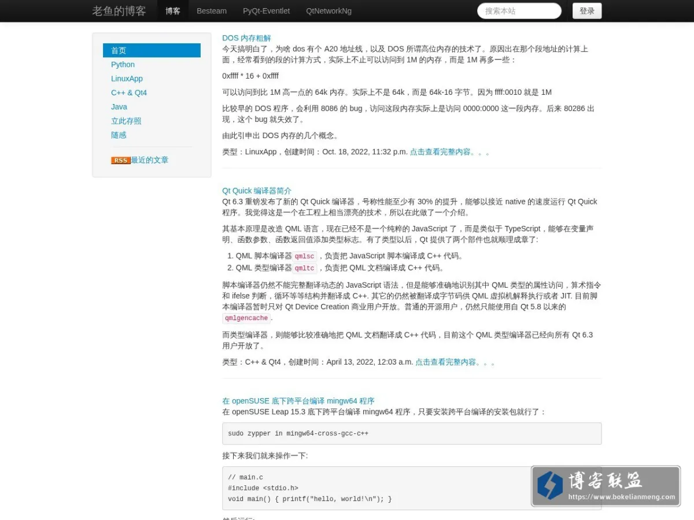Click the 接下来我们就来操作一下 text line
694x520 pixels.
[x=265, y=456]
